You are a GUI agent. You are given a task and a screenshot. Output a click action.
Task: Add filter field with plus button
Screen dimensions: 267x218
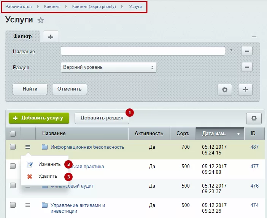coord(245,89)
